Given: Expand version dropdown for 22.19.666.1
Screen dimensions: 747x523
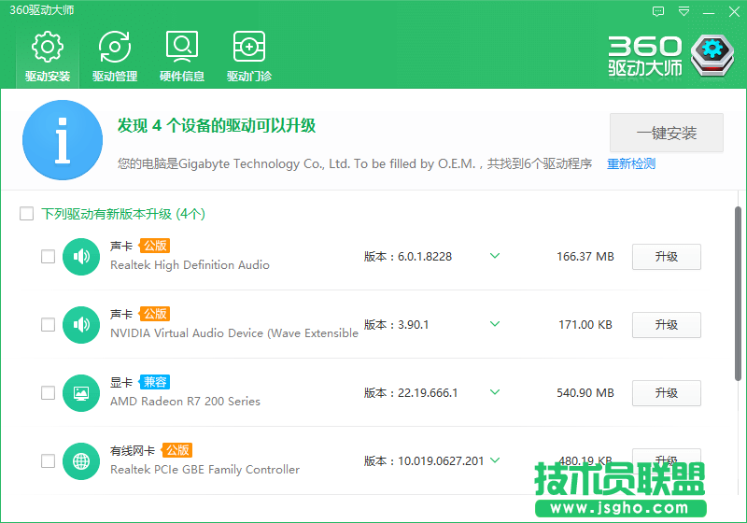Looking at the screenshot, I should pyautogui.click(x=495, y=392).
